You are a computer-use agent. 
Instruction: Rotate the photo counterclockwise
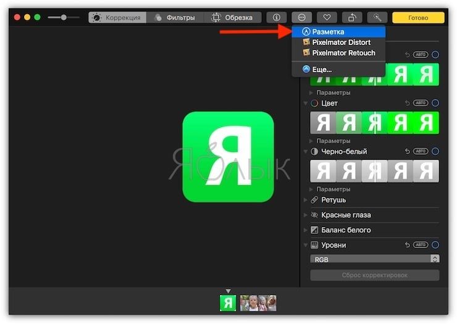click(x=352, y=17)
